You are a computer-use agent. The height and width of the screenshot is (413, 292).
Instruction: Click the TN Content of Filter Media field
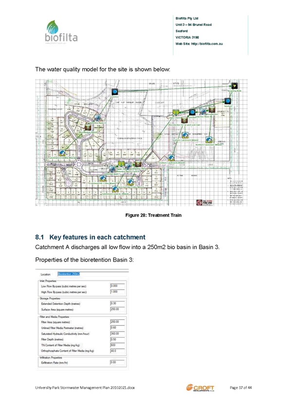click(117, 345)
